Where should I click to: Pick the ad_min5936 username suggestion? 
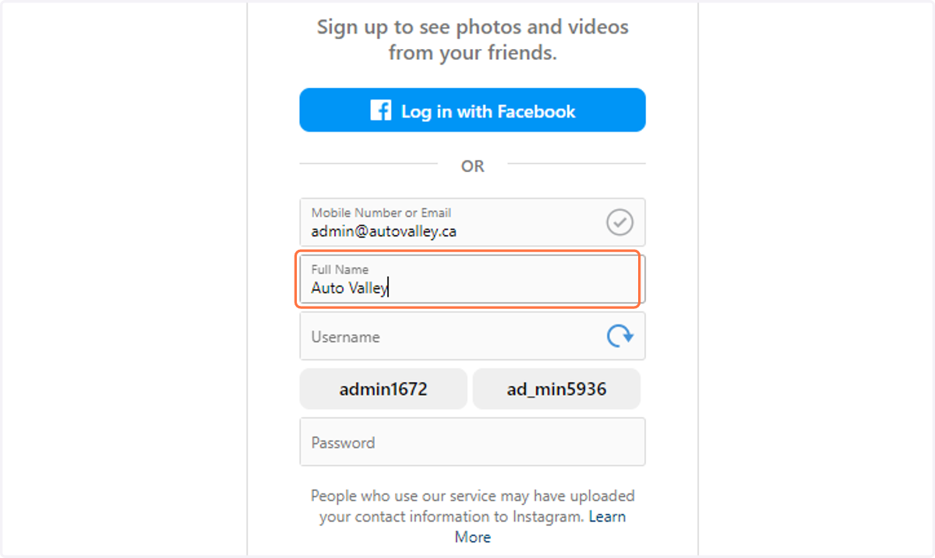(x=556, y=389)
